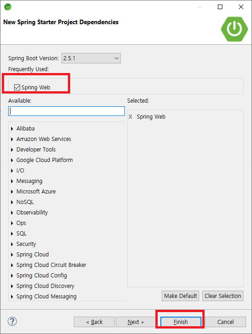252x334 pixels.
Task: Expand the Amazon Web Services category
Action: click(12, 139)
